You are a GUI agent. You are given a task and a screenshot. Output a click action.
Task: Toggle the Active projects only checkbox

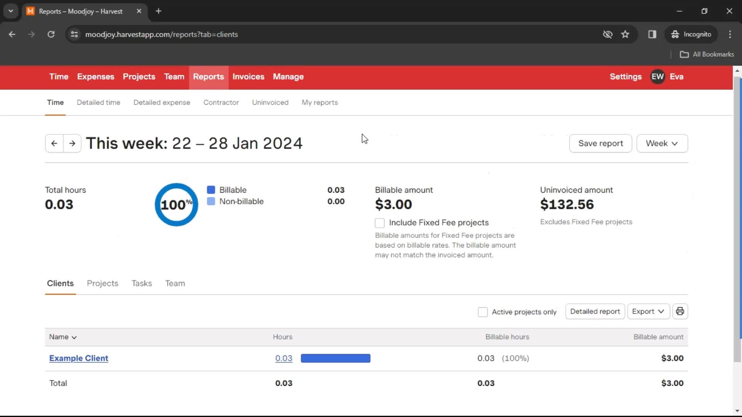[x=483, y=312]
